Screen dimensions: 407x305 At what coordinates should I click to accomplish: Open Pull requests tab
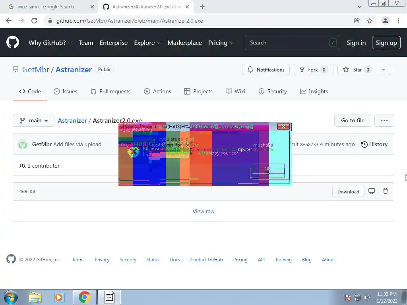[110, 91]
